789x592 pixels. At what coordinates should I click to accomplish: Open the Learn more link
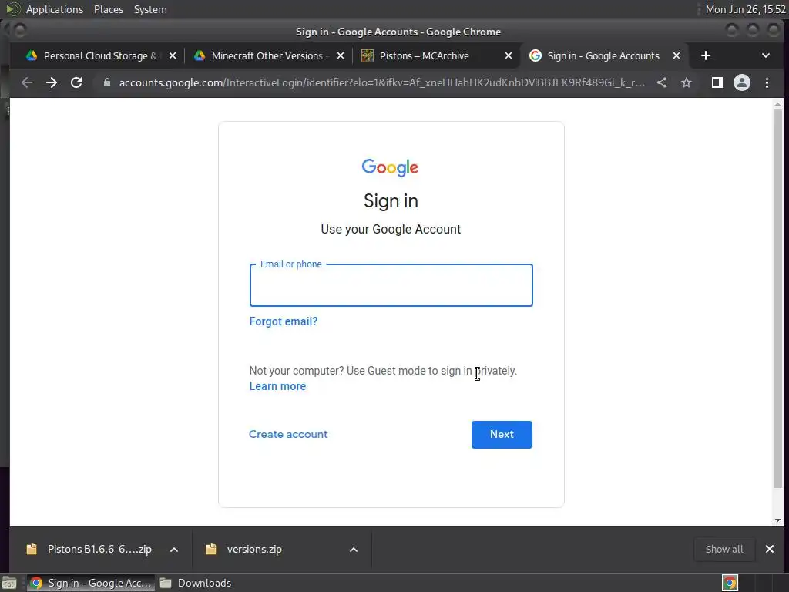[277, 386]
